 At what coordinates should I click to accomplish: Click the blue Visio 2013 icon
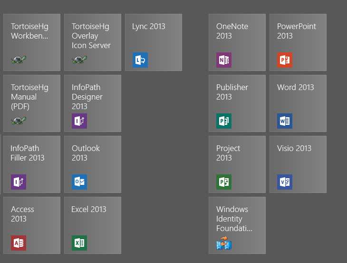tap(285, 182)
